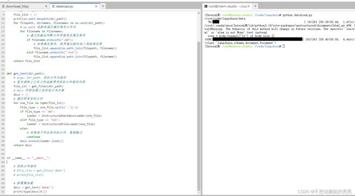Click the 'return docs' statement

tap(22, 145)
